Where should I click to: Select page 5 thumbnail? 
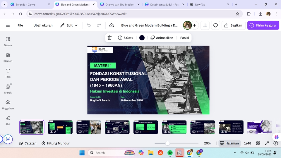coord(146,127)
